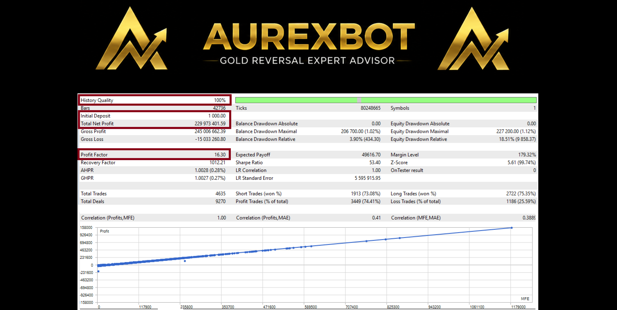This screenshot has height=310, width=617.
Task: Click the 'GOLD REVERSAL EXPERT ADVISOR' subtitle
Action: coord(307,61)
